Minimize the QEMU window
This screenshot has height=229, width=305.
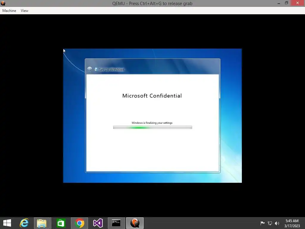click(279, 3)
